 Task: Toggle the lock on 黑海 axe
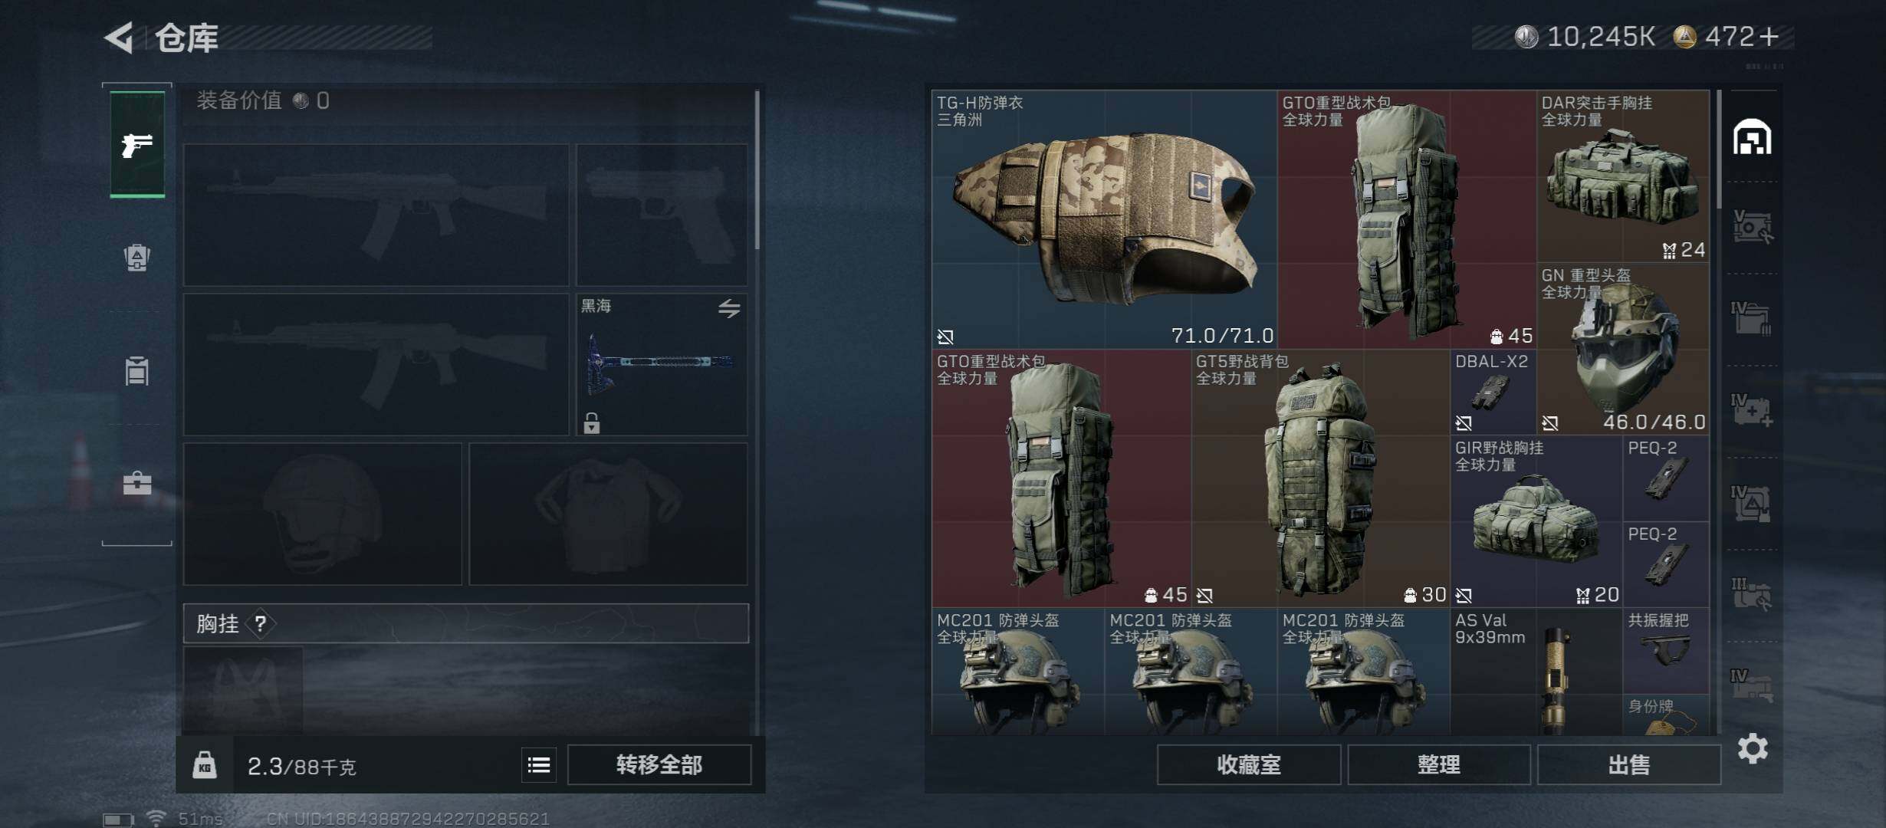(x=591, y=422)
